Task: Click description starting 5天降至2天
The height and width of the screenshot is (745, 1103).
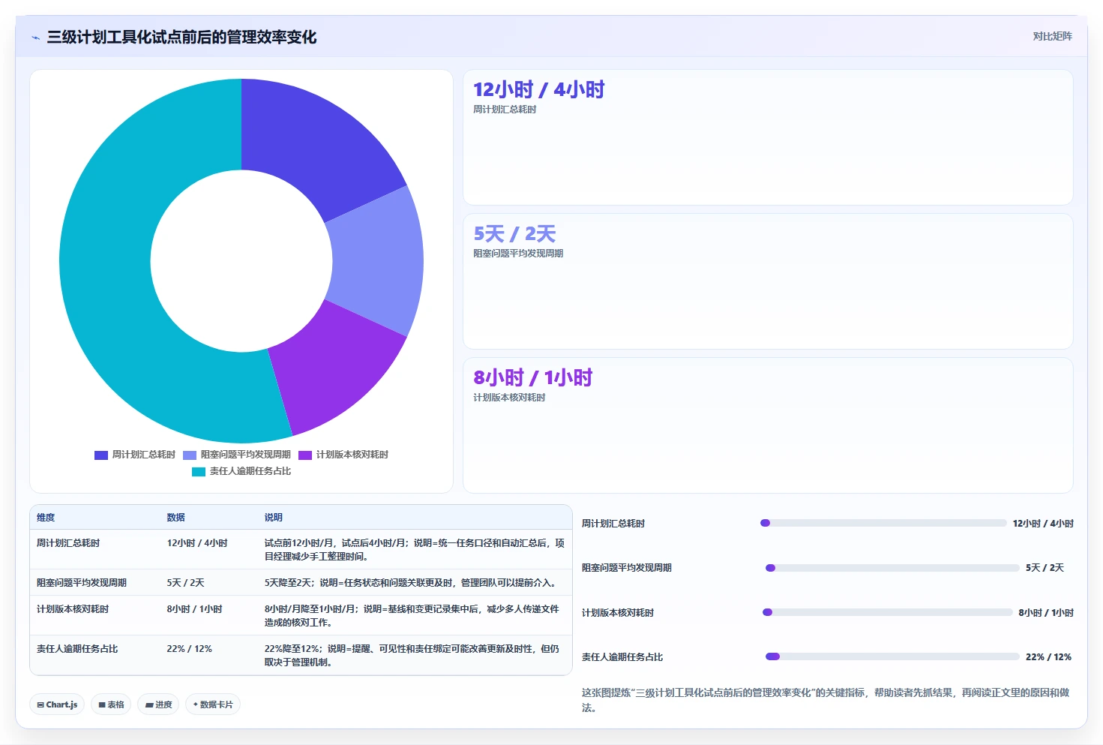Action: point(412,583)
